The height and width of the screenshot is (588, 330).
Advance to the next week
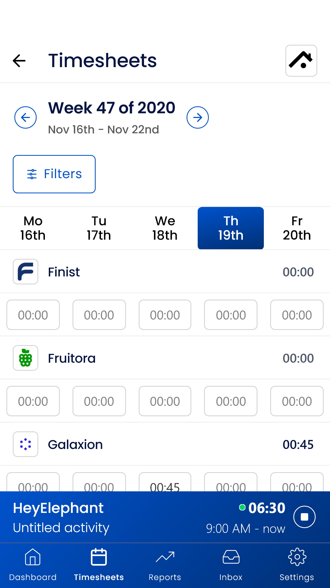198,117
